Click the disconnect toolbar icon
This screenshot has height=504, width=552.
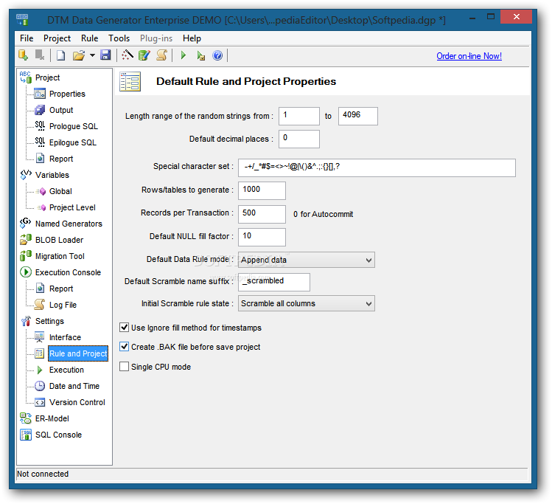[x=40, y=55]
